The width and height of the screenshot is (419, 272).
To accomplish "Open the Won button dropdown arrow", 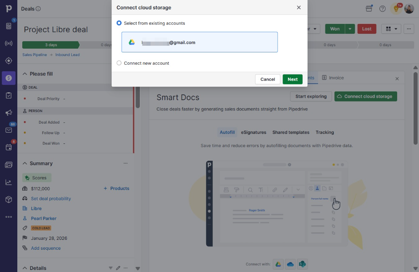I will (x=350, y=29).
